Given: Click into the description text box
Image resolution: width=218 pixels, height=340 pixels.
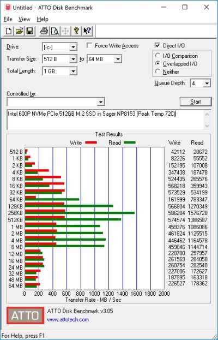Looking at the screenshot, I should point(105,120).
